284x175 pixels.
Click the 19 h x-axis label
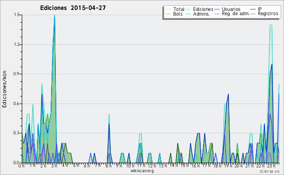228,166
